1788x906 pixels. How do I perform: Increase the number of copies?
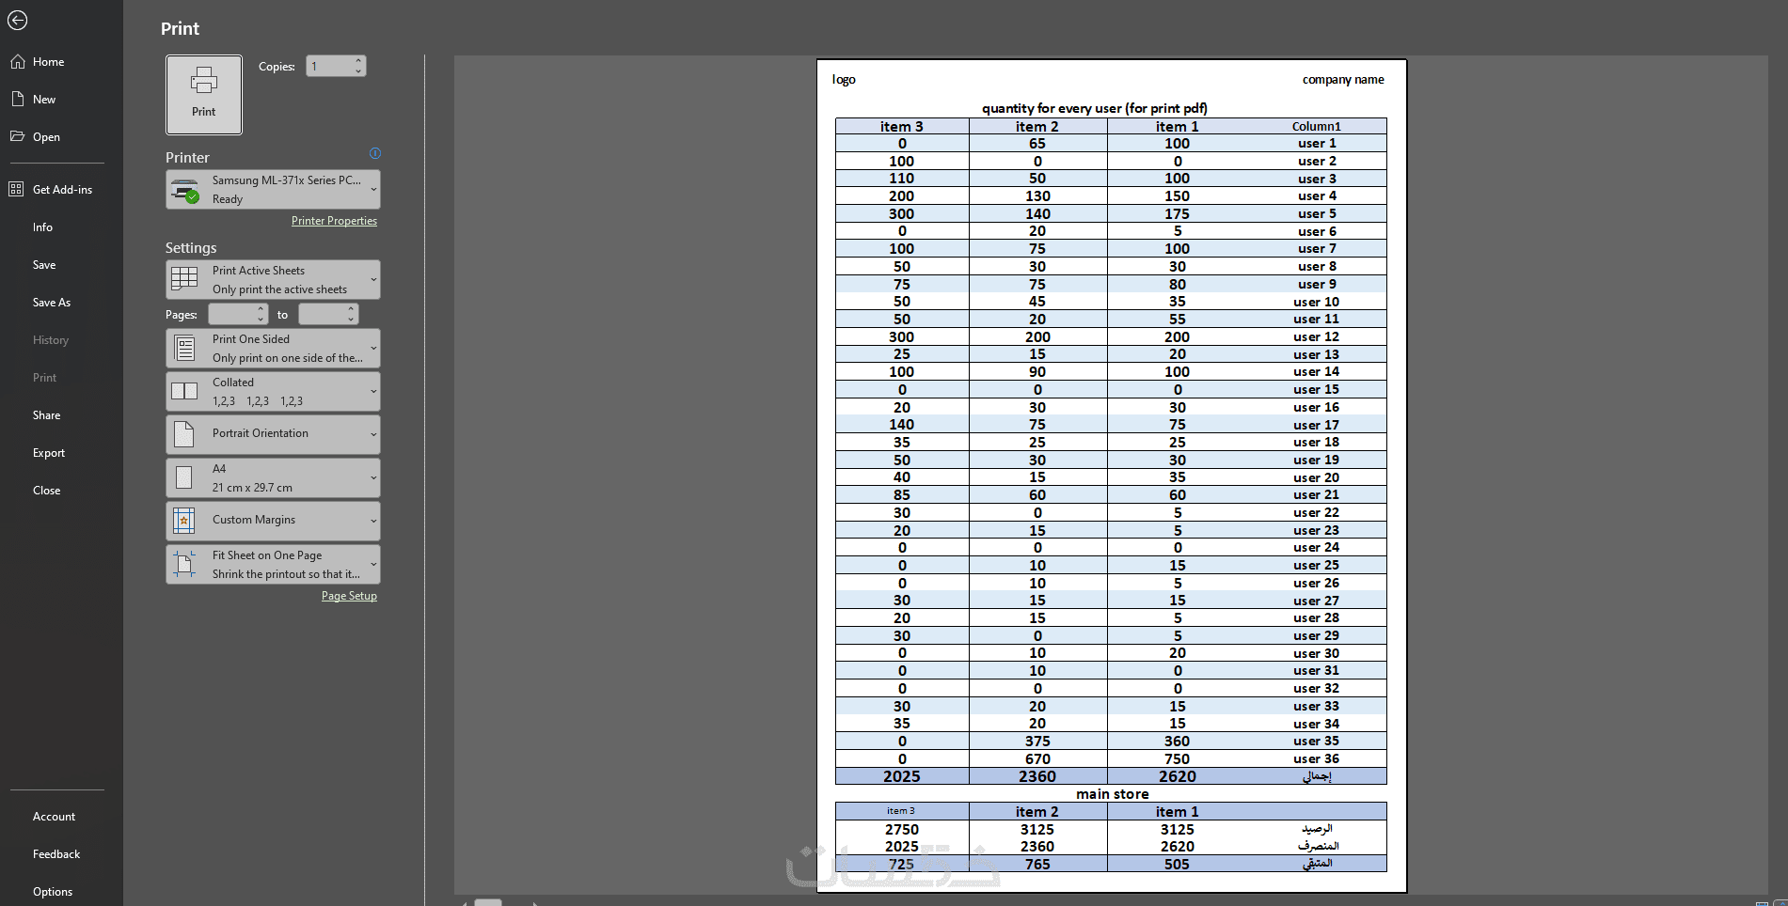coord(358,61)
